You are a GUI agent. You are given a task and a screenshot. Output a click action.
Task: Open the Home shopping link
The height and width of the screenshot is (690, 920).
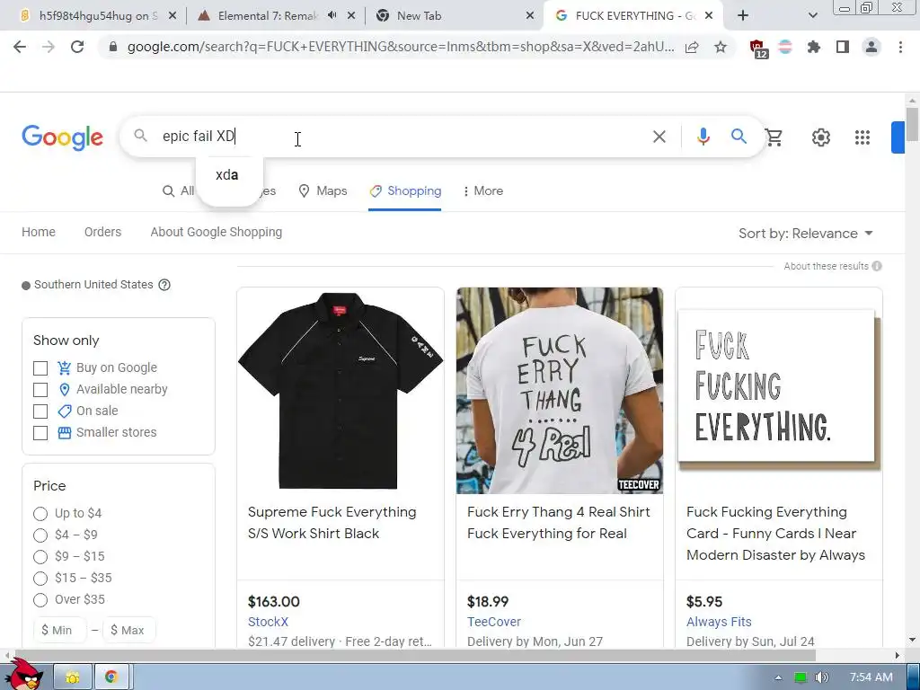point(39,232)
